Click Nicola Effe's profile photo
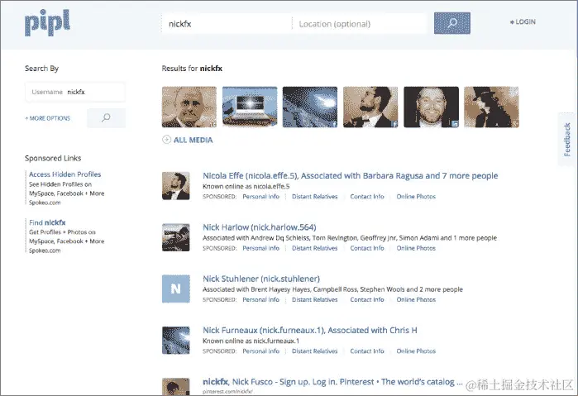 [x=176, y=186]
